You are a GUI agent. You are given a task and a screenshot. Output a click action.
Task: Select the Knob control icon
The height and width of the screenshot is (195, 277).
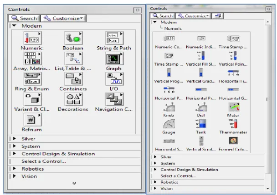tap(169, 107)
